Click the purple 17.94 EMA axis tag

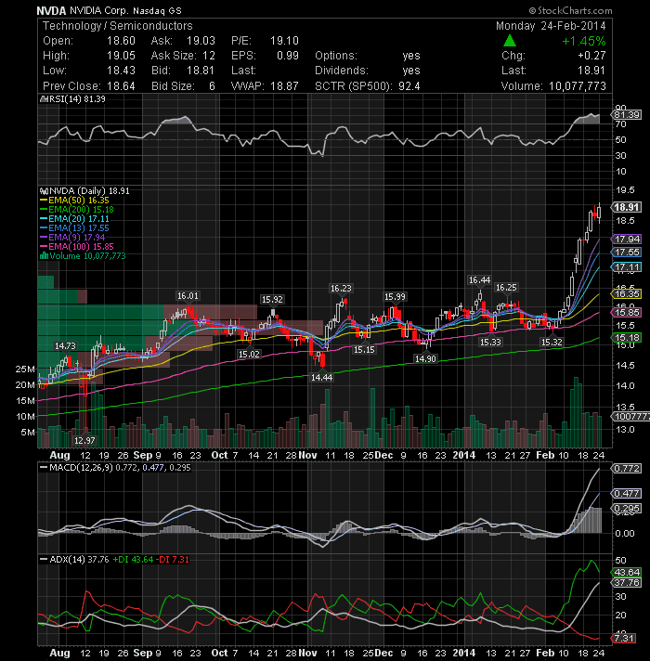click(x=627, y=239)
